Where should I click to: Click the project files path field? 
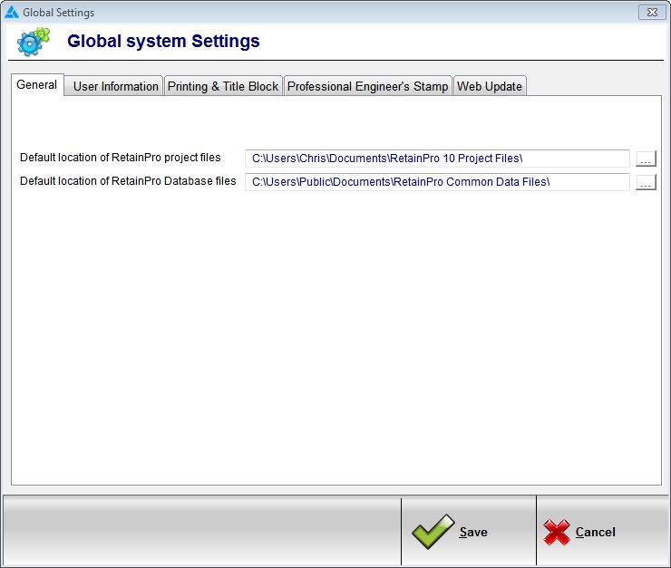click(x=437, y=159)
